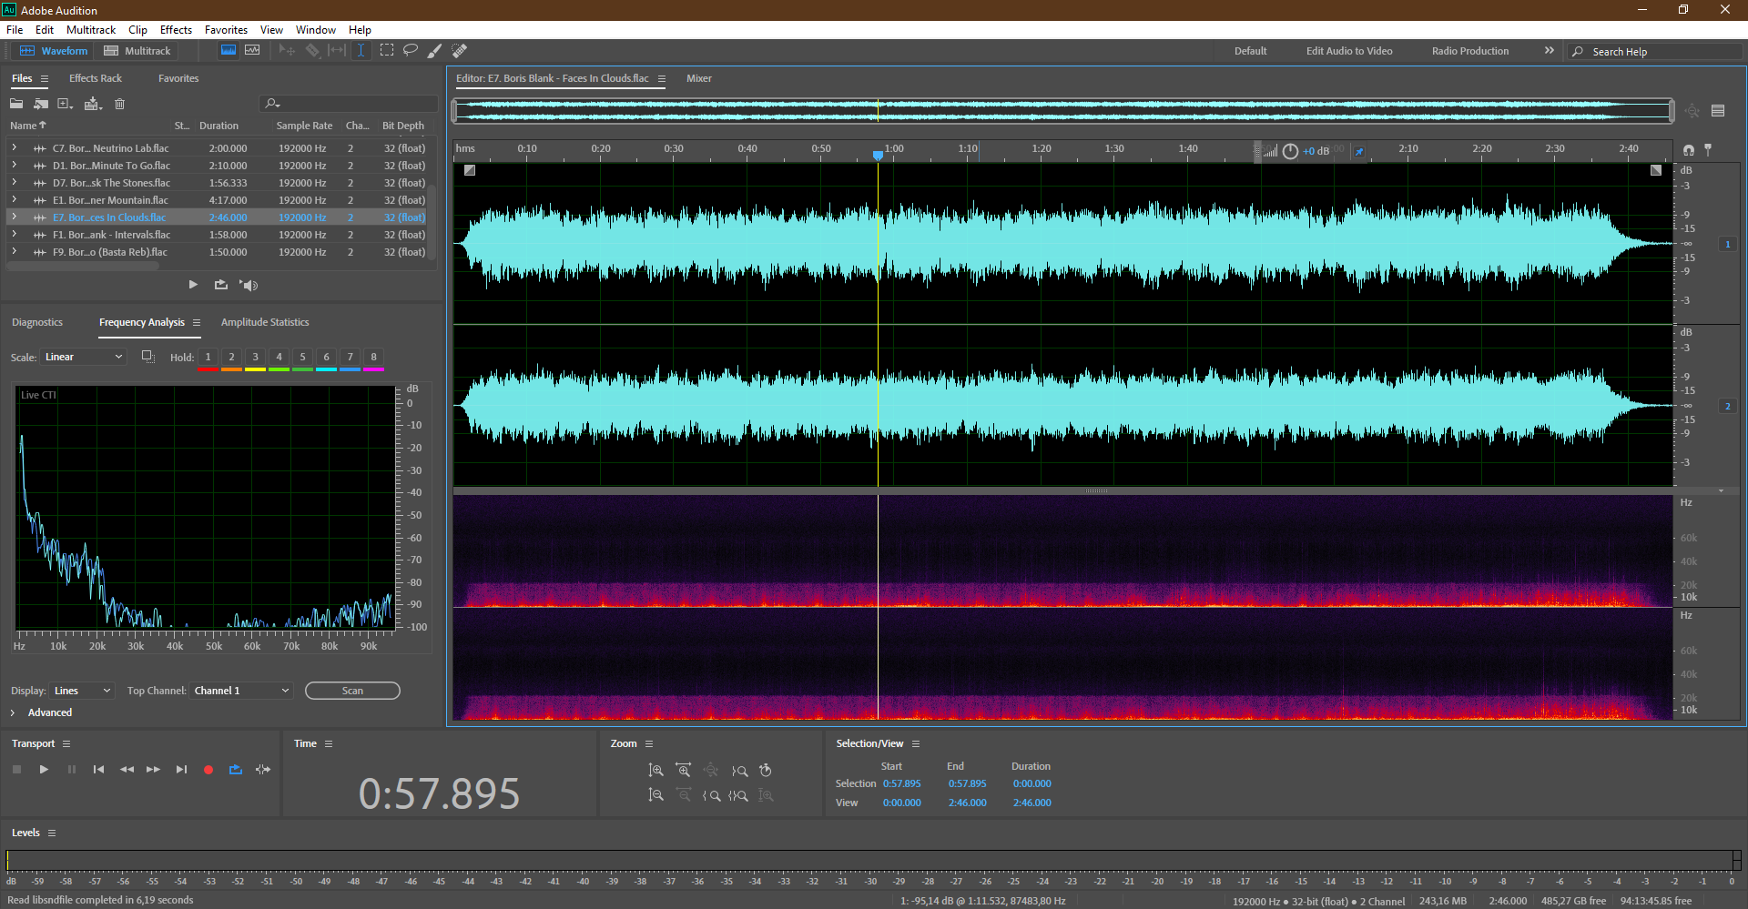Open the New File dropdown in Files panel
The width and height of the screenshot is (1748, 909).
[66, 104]
